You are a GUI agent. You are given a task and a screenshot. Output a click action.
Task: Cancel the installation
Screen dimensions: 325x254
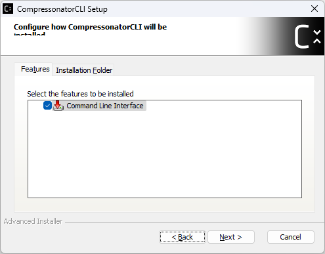pyautogui.click(x=290, y=237)
